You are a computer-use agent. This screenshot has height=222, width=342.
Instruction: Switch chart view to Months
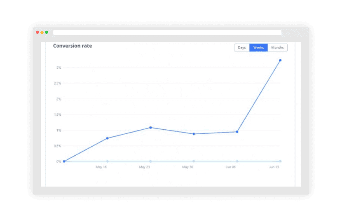277,48
